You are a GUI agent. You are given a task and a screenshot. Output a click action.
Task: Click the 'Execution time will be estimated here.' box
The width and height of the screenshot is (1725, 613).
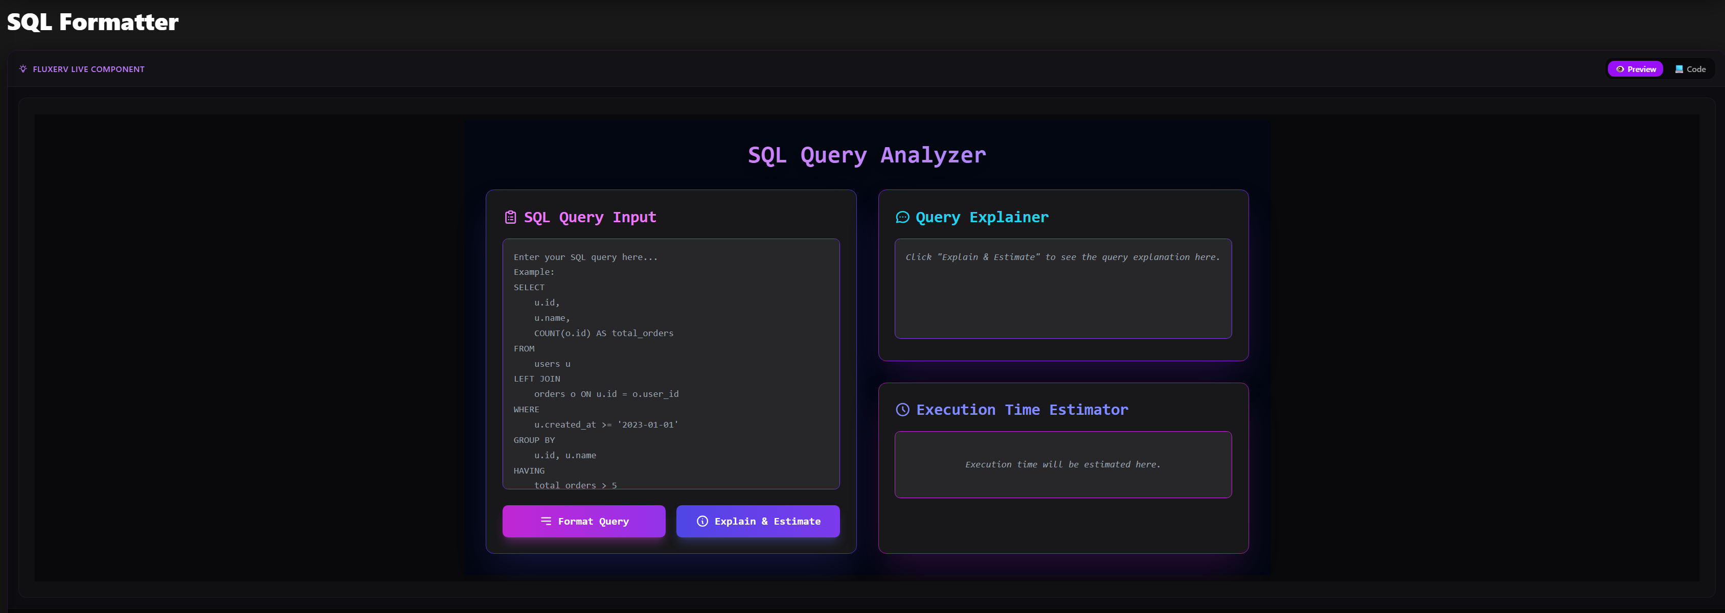click(1063, 464)
